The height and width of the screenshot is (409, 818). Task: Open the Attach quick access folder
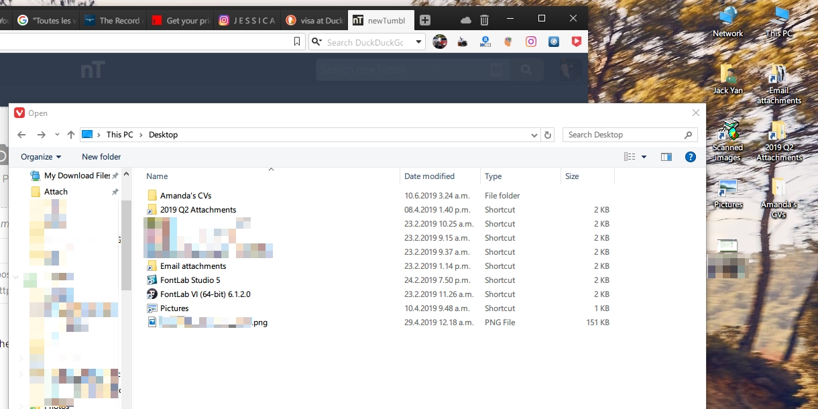(56, 192)
